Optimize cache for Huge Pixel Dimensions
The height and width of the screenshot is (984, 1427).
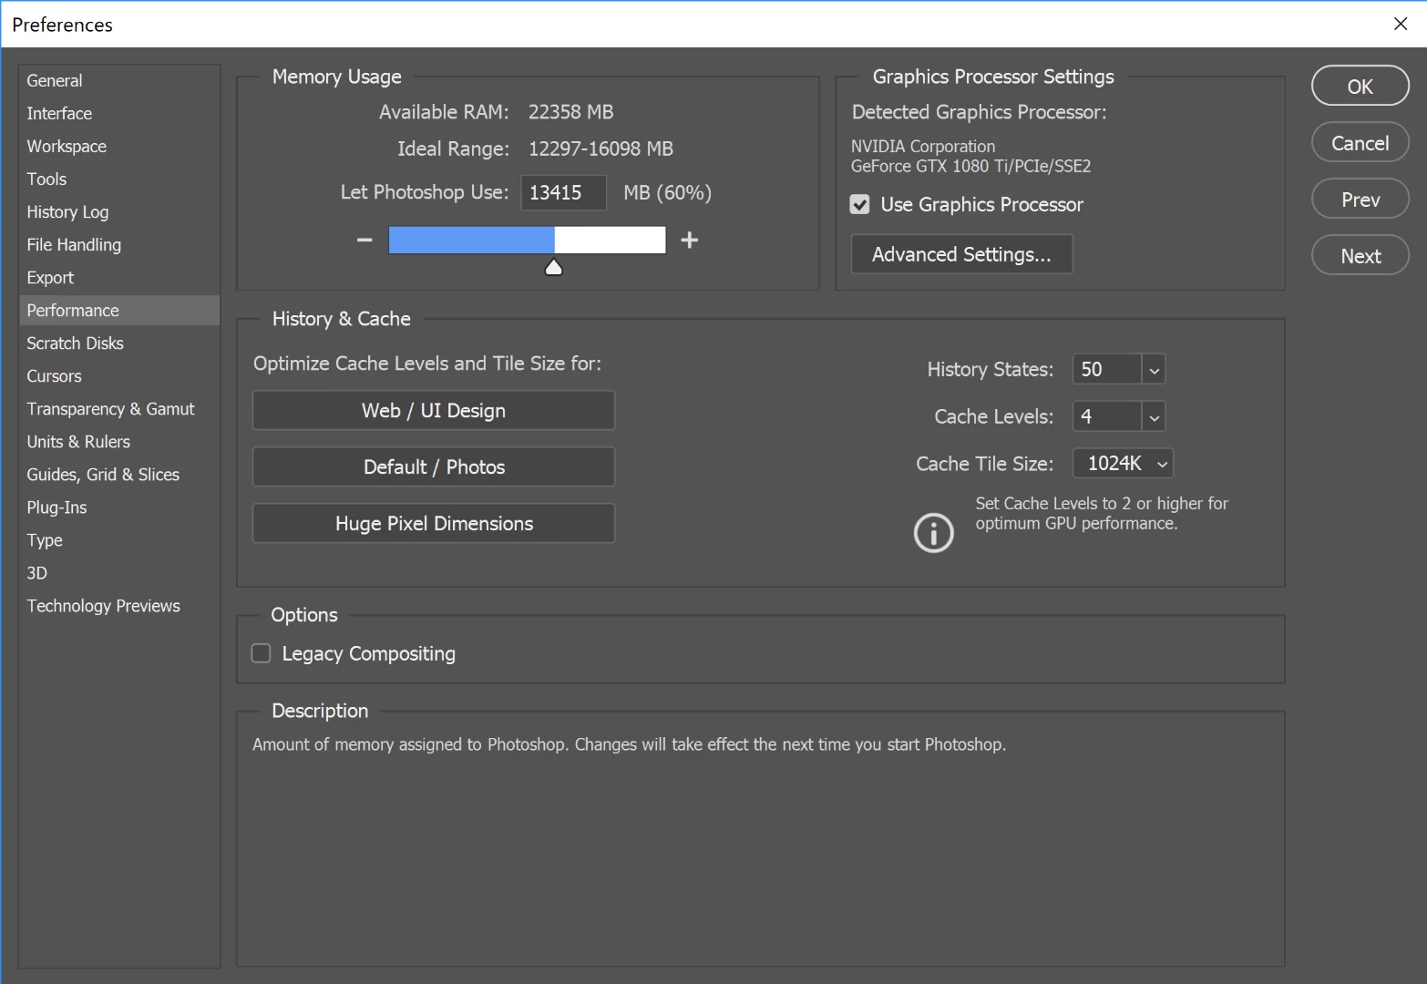pyautogui.click(x=434, y=523)
